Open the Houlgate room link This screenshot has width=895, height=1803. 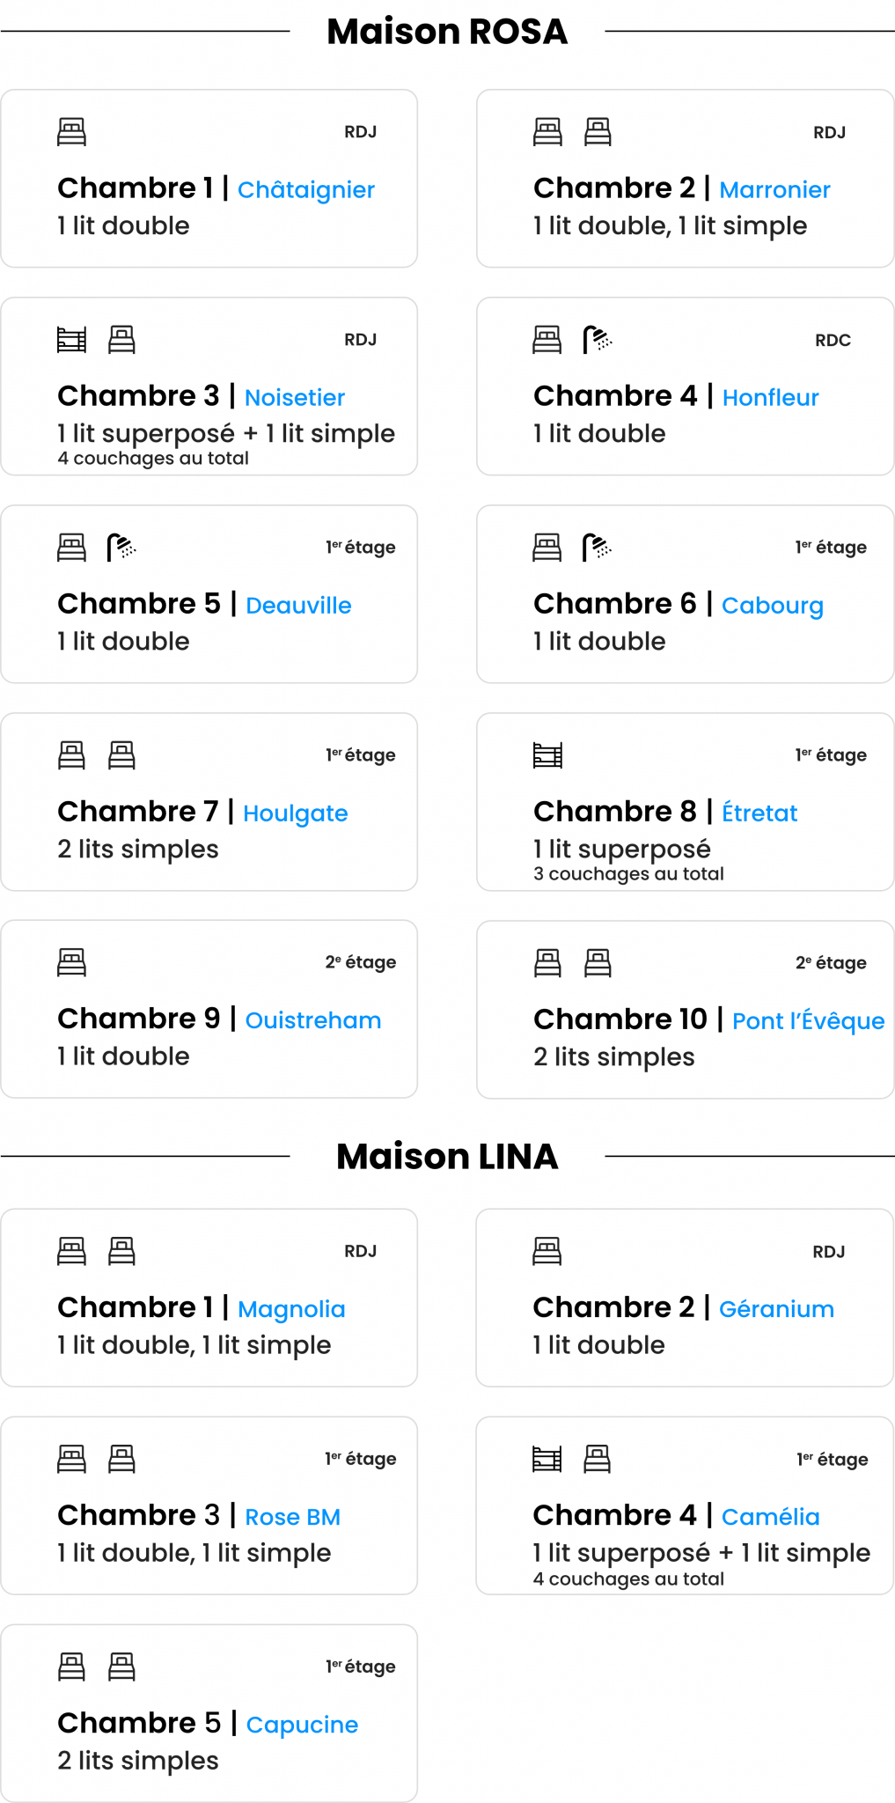click(x=295, y=813)
